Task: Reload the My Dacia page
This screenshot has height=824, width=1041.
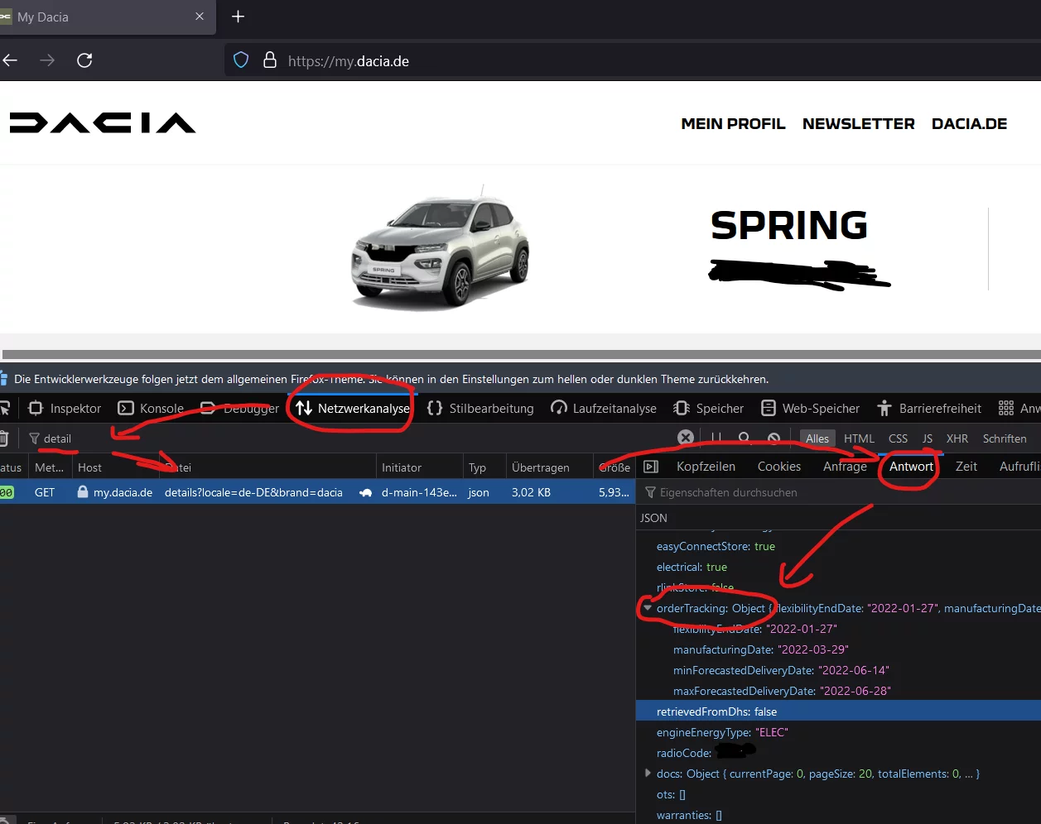Action: (84, 60)
